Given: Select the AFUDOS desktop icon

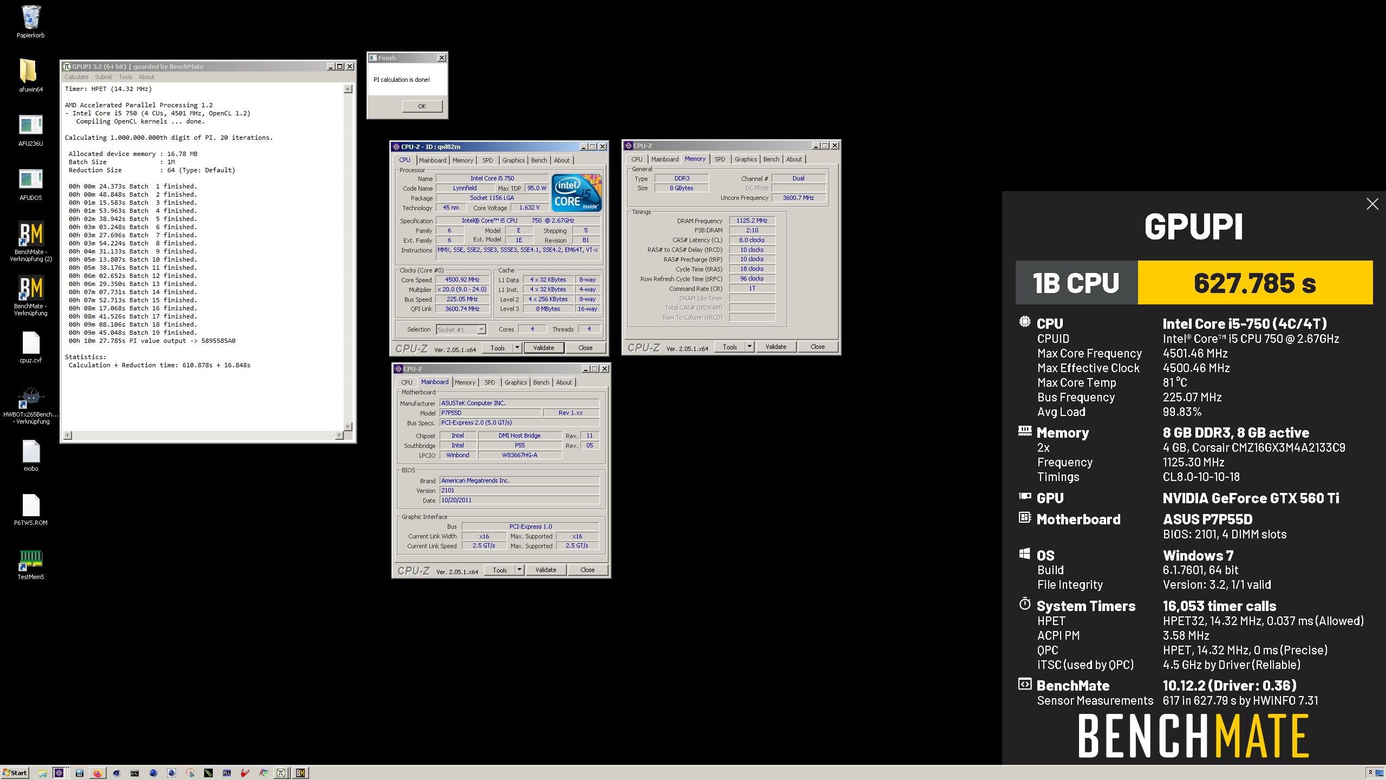Looking at the screenshot, I should [x=31, y=184].
